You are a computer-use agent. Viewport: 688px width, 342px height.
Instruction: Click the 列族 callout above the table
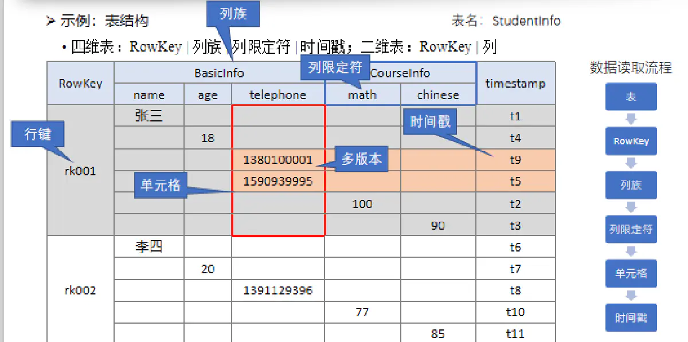[x=232, y=14]
